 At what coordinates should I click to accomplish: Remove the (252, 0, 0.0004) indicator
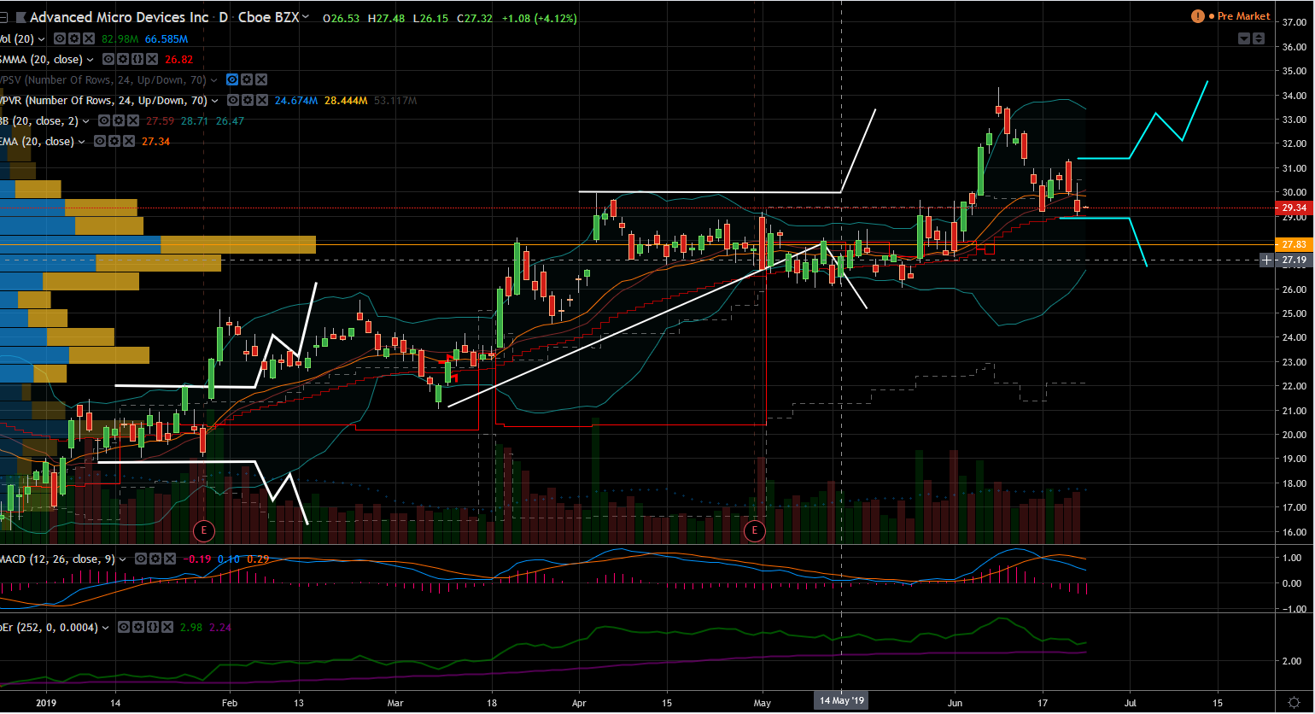click(166, 627)
